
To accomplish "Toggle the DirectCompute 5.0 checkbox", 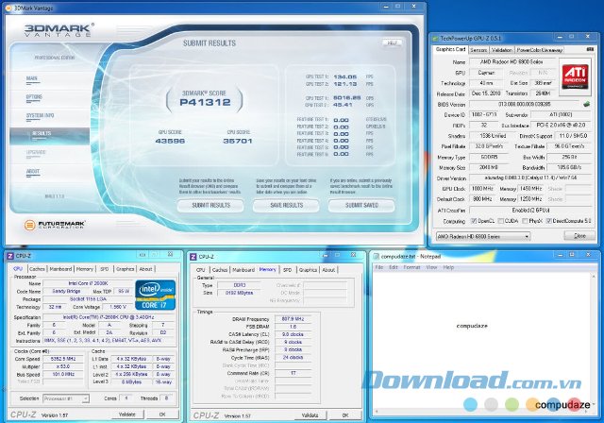I will 549,221.
